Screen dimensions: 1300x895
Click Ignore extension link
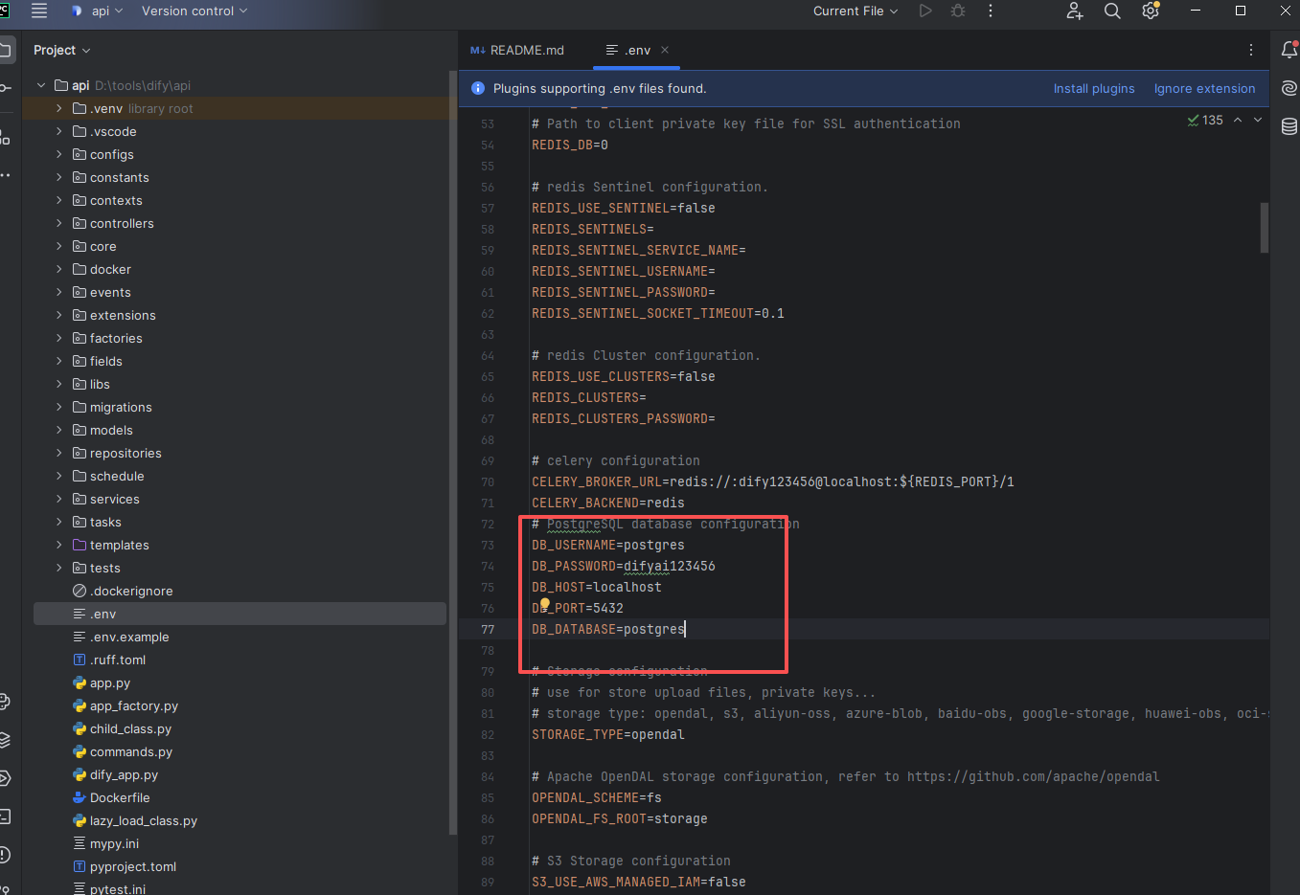coord(1204,88)
